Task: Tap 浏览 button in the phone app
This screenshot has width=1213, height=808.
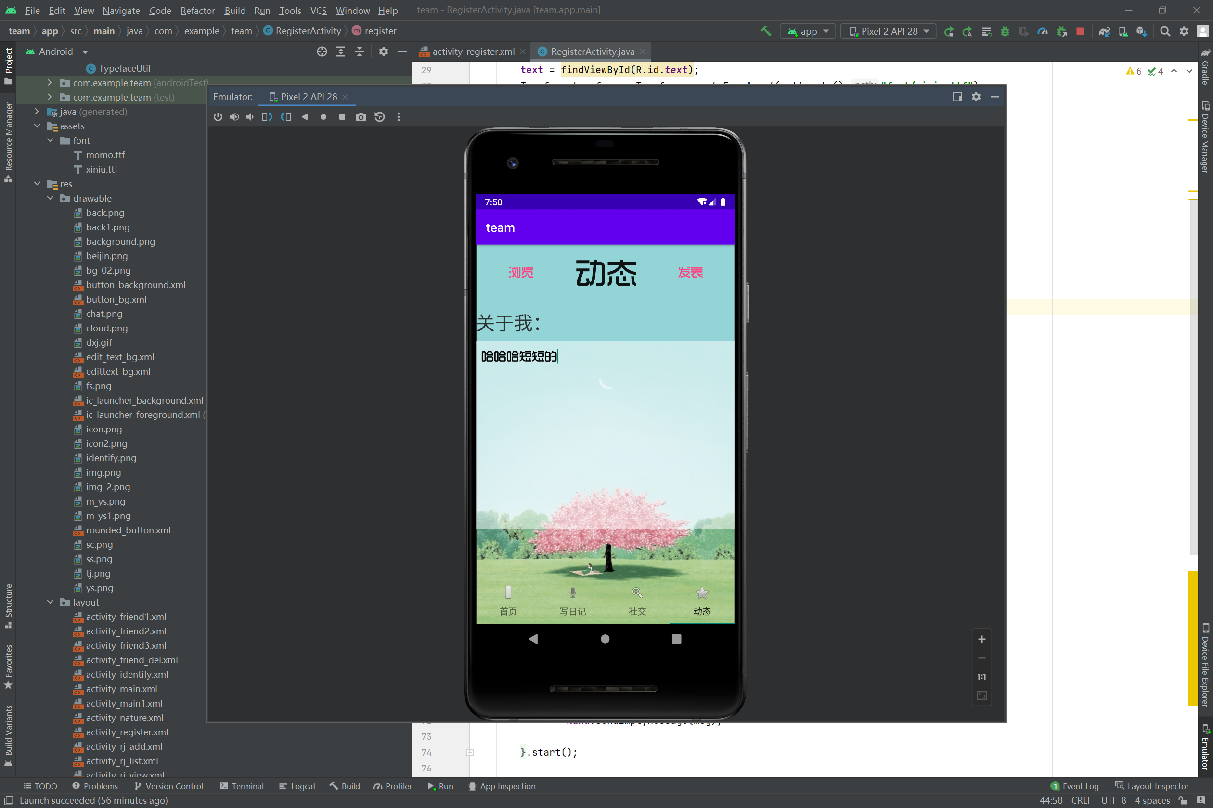Action: click(x=521, y=272)
